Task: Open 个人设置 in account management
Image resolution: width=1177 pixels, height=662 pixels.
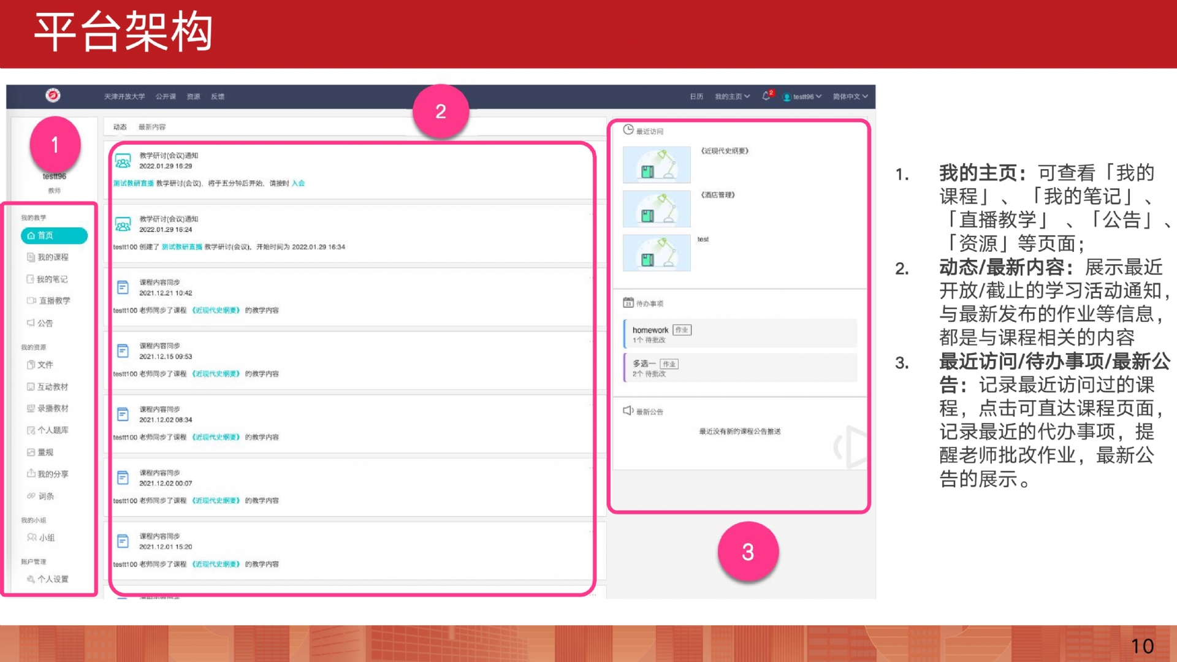Action: (53, 579)
